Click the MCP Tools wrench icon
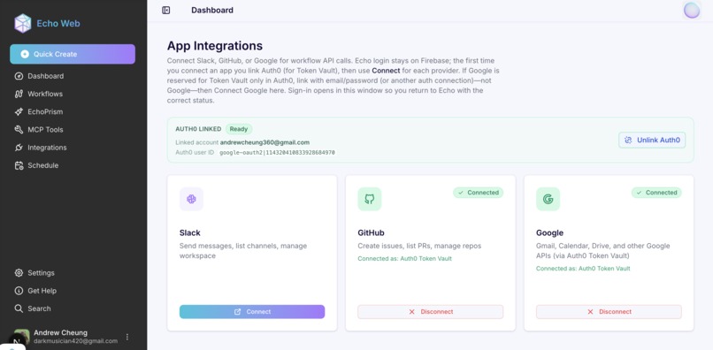The width and height of the screenshot is (713, 350). tap(19, 130)
